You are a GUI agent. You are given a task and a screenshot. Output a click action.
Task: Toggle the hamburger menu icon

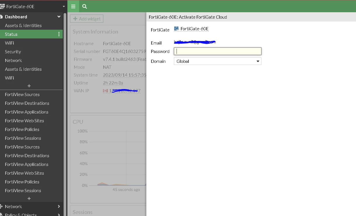click(x=73, y=6)
